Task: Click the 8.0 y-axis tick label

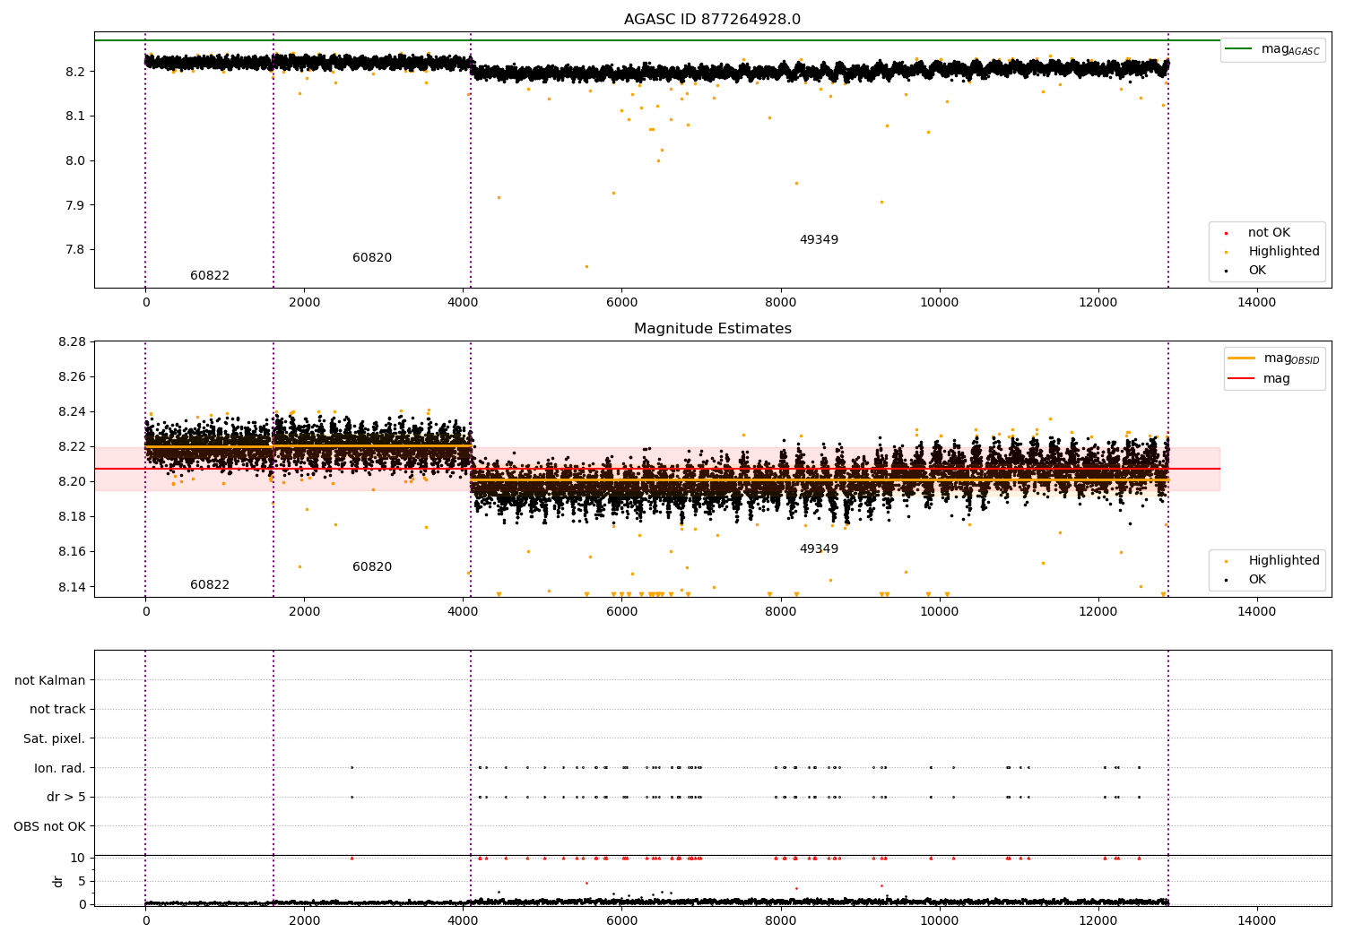Action: pos(74,160)
